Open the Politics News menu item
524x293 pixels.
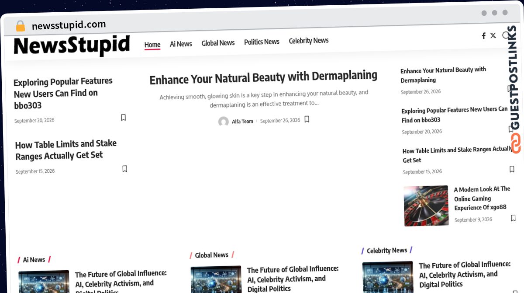tap(262, 42)
